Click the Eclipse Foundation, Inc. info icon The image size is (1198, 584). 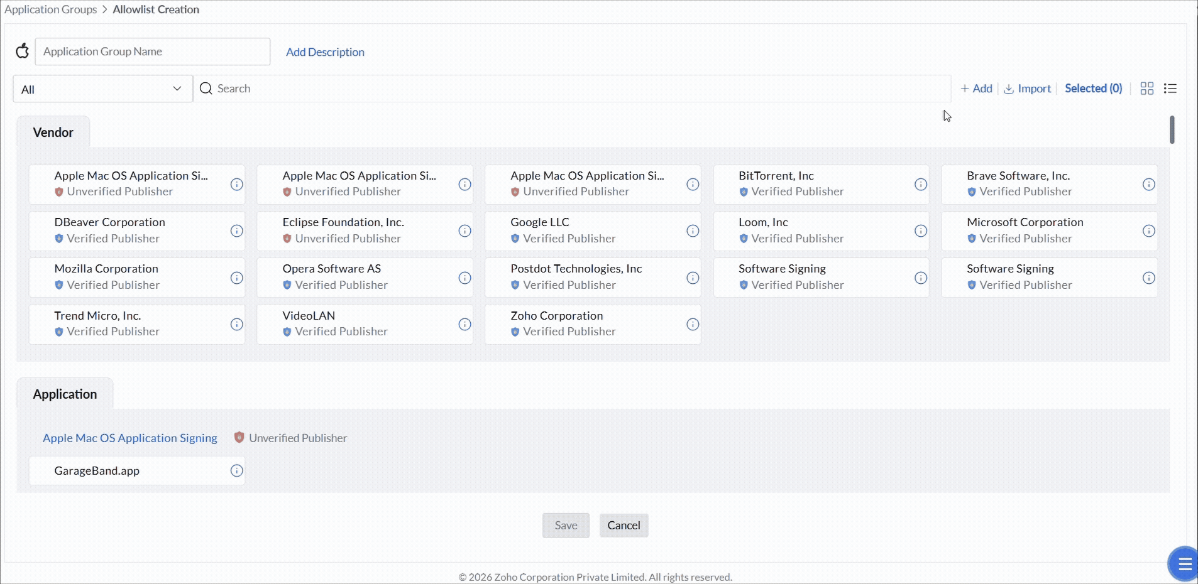click(x=465, y=230)
